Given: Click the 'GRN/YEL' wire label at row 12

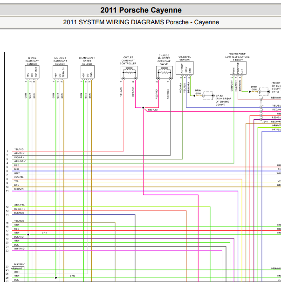Looking at the screenshot, I should coord(20,205).
